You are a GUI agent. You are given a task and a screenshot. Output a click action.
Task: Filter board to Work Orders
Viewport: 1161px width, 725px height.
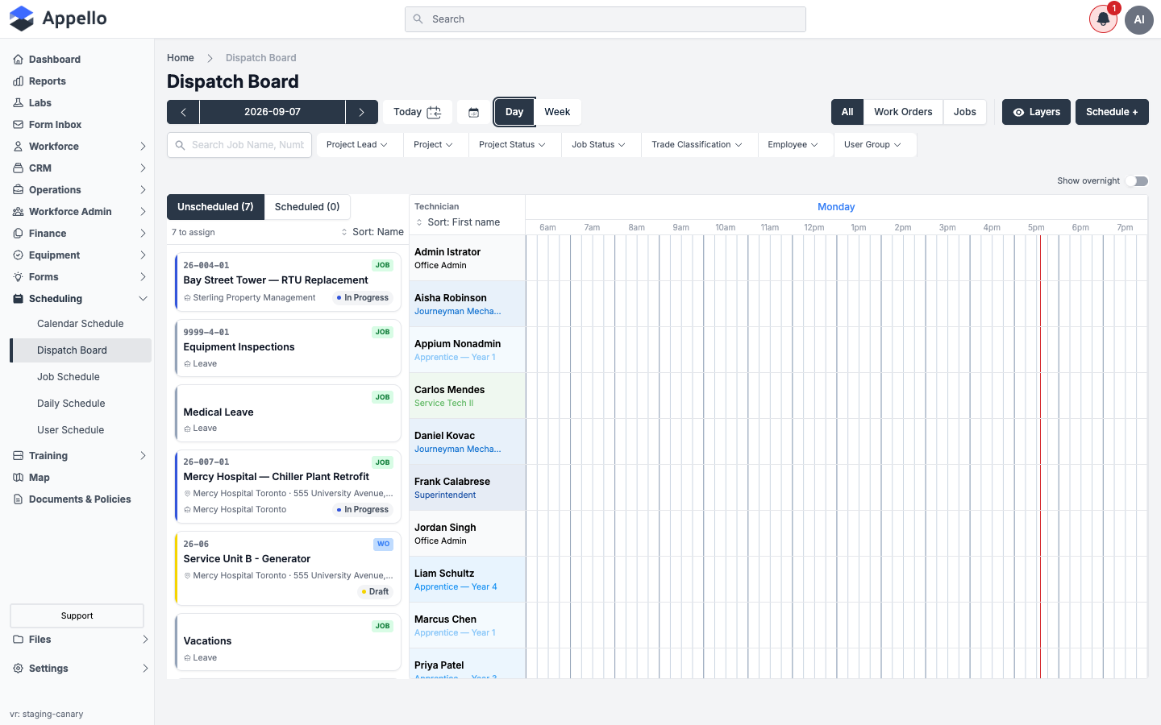pos(903,112)
